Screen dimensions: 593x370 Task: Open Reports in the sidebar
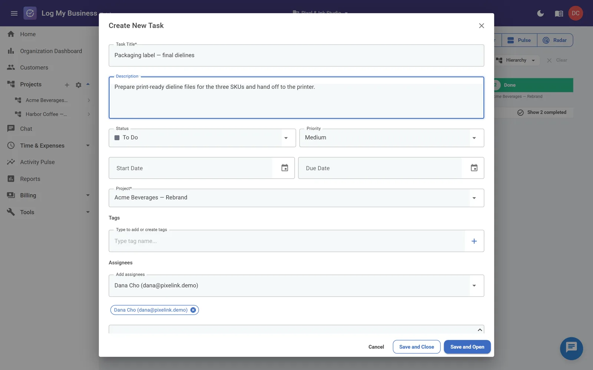[30, 179]
